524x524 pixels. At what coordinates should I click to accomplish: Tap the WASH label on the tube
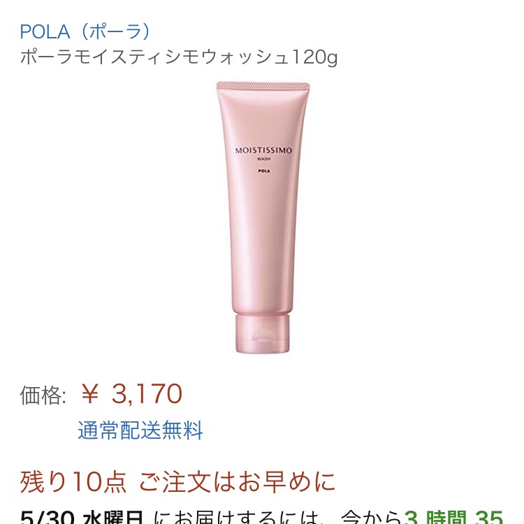coord(263,159)
